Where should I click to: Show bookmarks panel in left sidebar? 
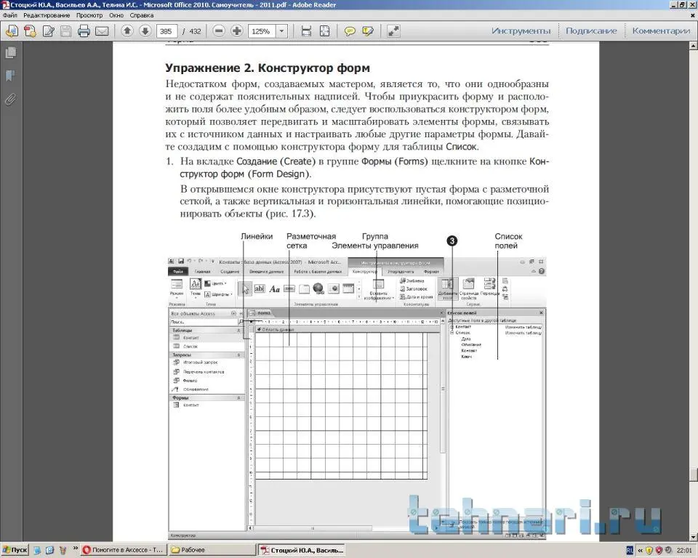[x=11, y=76]
